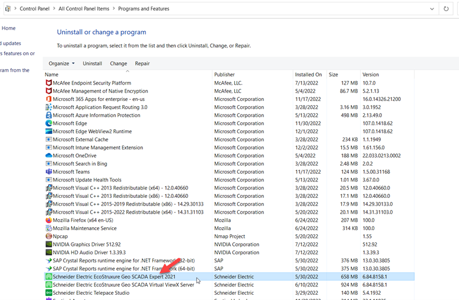The height and width of the screenshot is (300, 459).
Task: Open Control Panel Home link
Action: coord(8,28)
